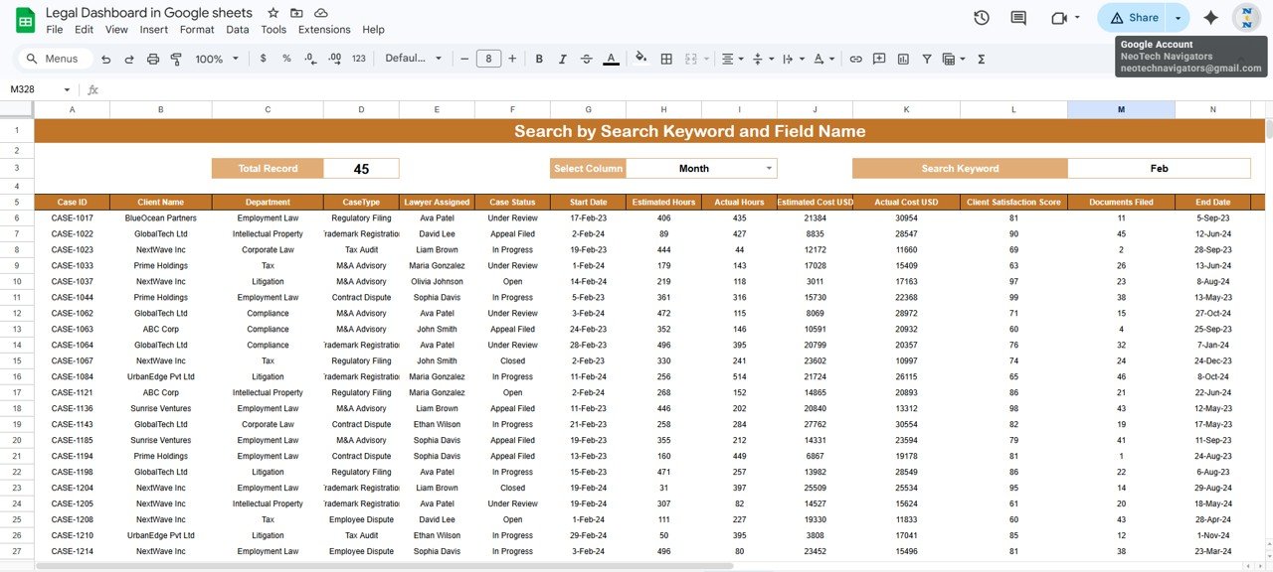This screenshot has width=1273, height=572.
Task: Open the Month select column dropdown
Action: [x=701, y=168]
